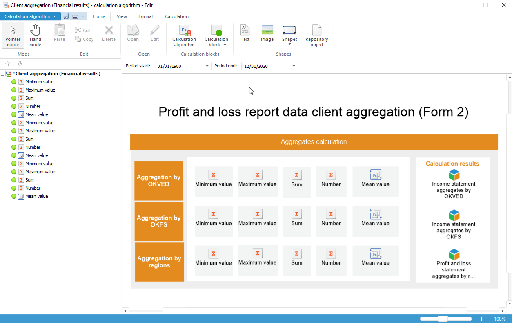Viewport: 512px width, 323px height.
Task: Select the Hand mode tool
Action: click(x=36, y=35)
